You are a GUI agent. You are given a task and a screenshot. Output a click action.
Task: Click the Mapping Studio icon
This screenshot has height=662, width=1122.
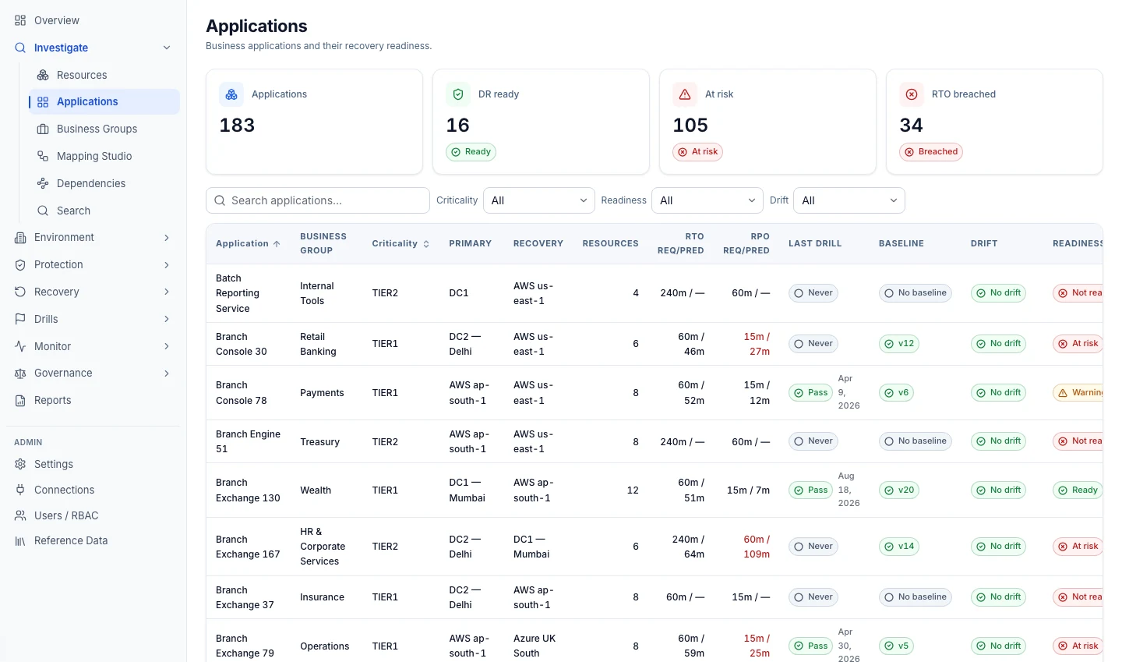pyautogui.click(x=43, y=156)
